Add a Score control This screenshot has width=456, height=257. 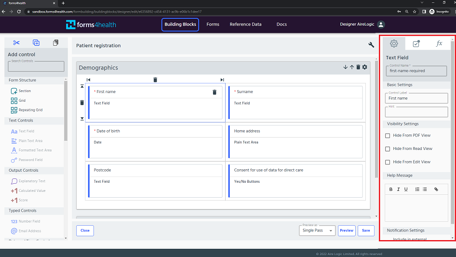point(19,200)
